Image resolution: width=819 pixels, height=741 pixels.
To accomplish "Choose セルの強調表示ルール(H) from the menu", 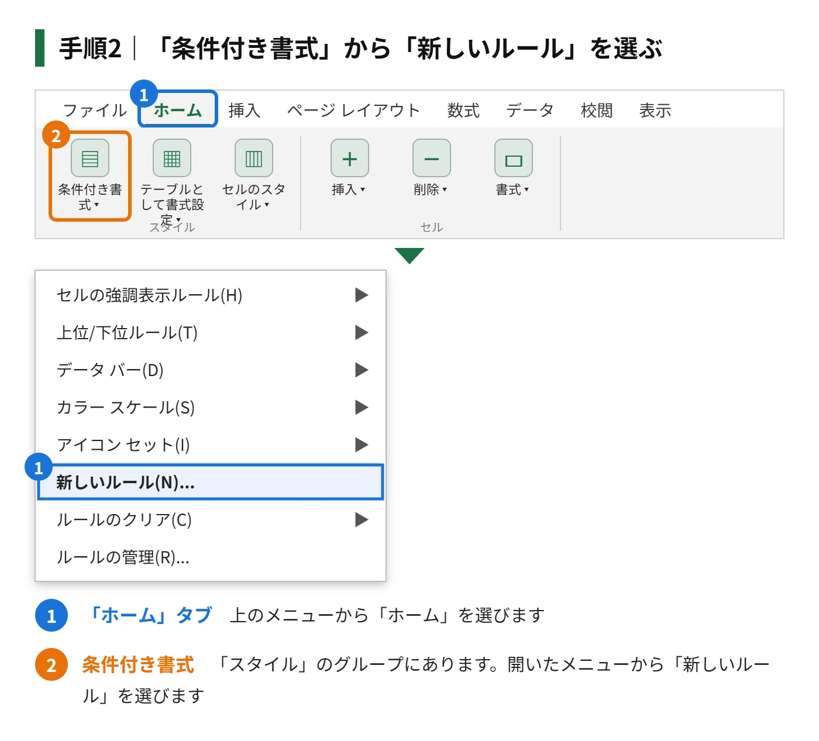I will pyautogui.click(x=211, y=295).
